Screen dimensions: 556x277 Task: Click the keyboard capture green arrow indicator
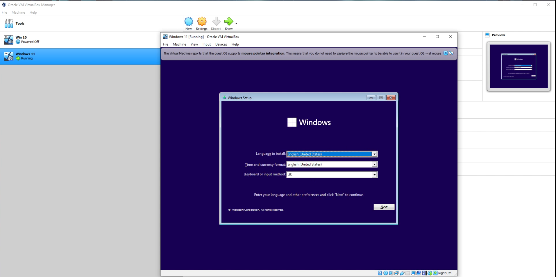pos(435,273)
